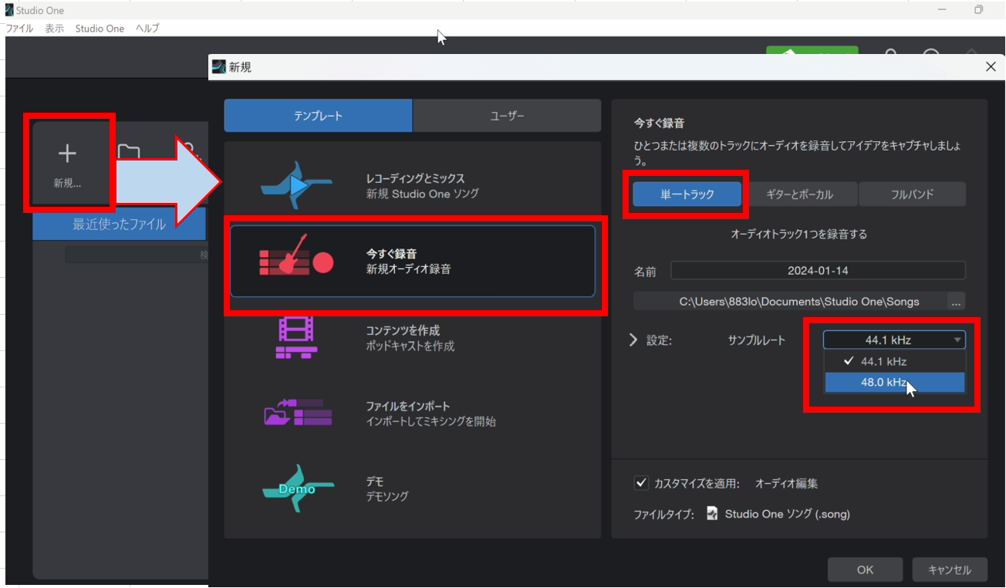
Task: Click the Songs folder path field
Action: click(788, 301)
